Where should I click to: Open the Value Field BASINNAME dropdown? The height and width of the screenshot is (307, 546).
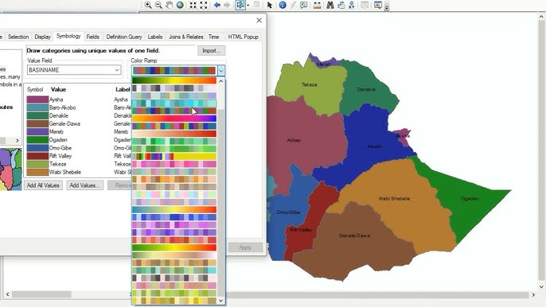coord(74,70)
